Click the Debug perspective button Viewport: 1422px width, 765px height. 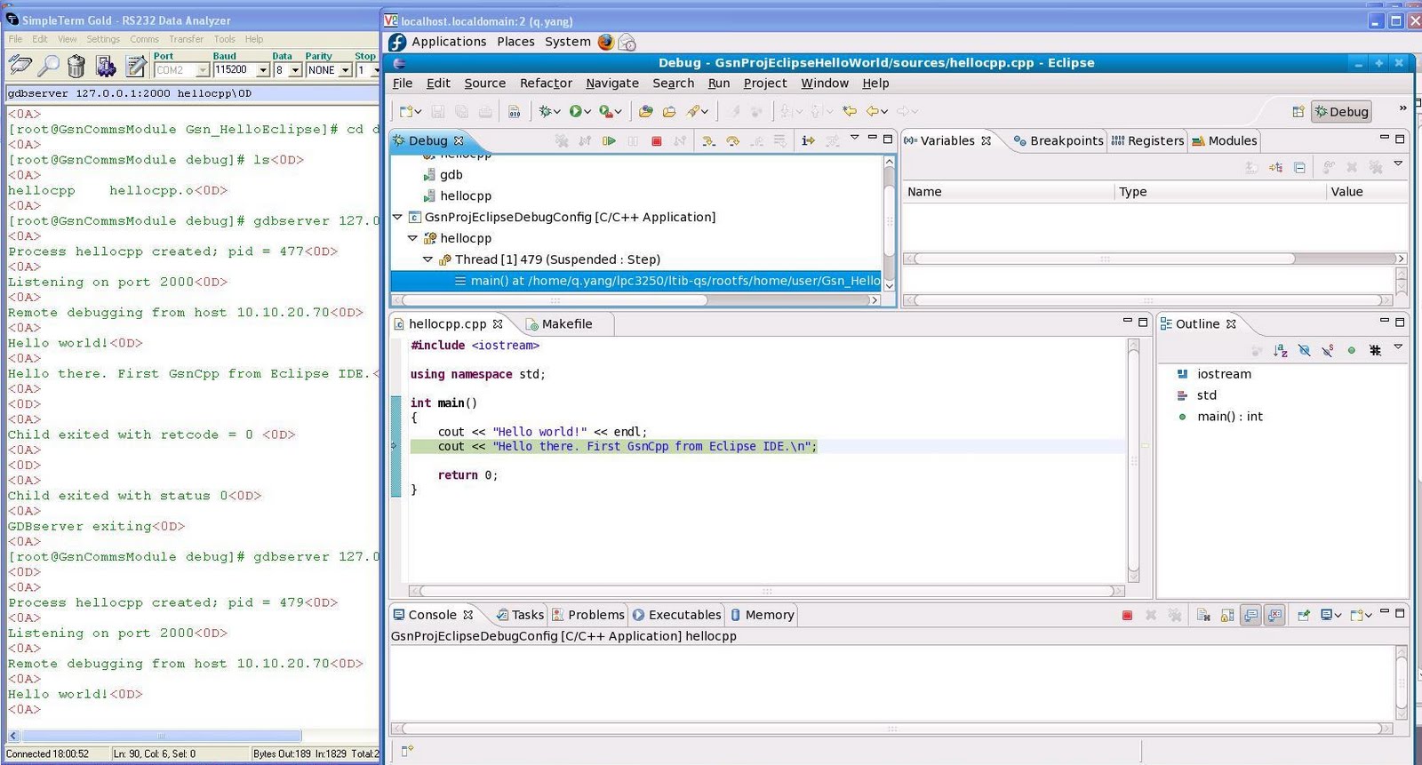[x=1342, y=112]
